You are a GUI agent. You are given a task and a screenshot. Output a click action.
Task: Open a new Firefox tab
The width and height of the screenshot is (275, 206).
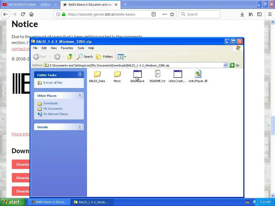[125, 4]
